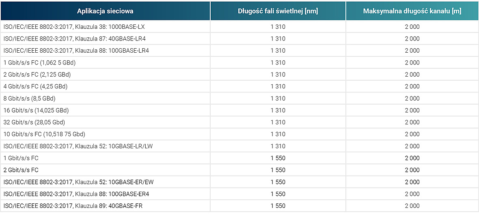The width and height of the screenshot is (479, 216).
Task: Select the 1000BASE-LX row text
Action: pos(74,27)
